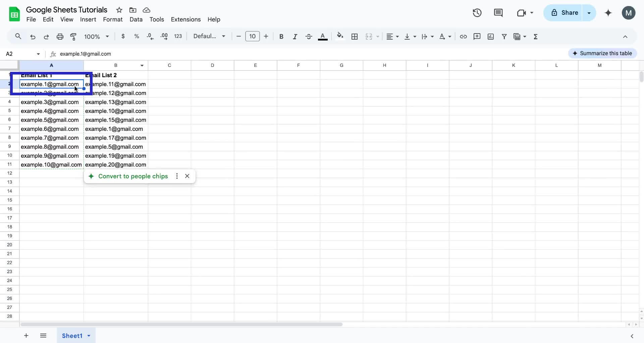The width and height of the screenshot is (644, 343).
Task: Click Convert to people chips
Action: tap(133, 176)
